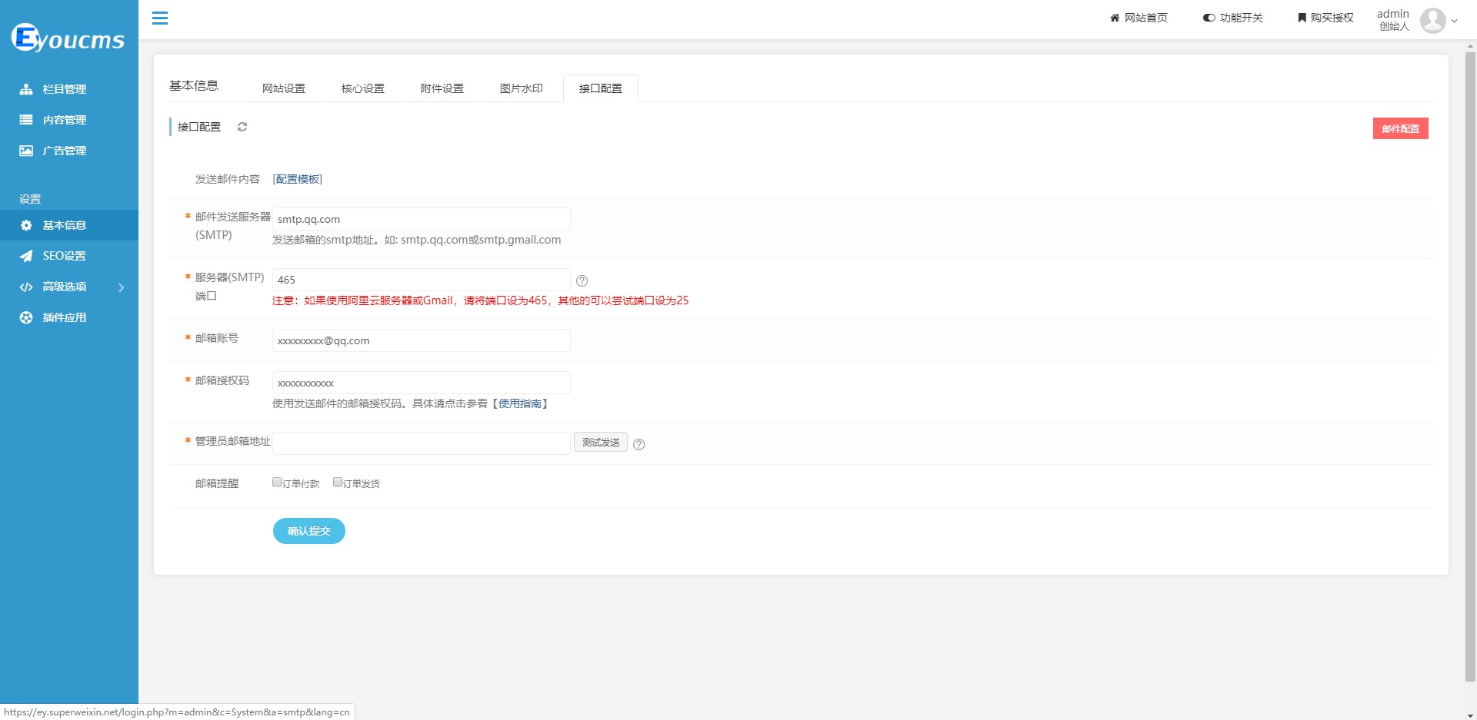The image size is (1477, 720).
Task: Click the home icon before 网站首页
Action: click(1115, 18)
